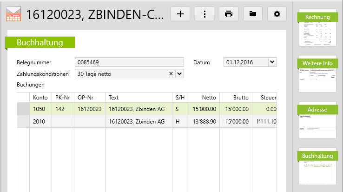Viewport: 343px width, 192px height.
Task: Expand the Zahlungskonditionen dropdown arrow
Action: click(x=179, y=74)
